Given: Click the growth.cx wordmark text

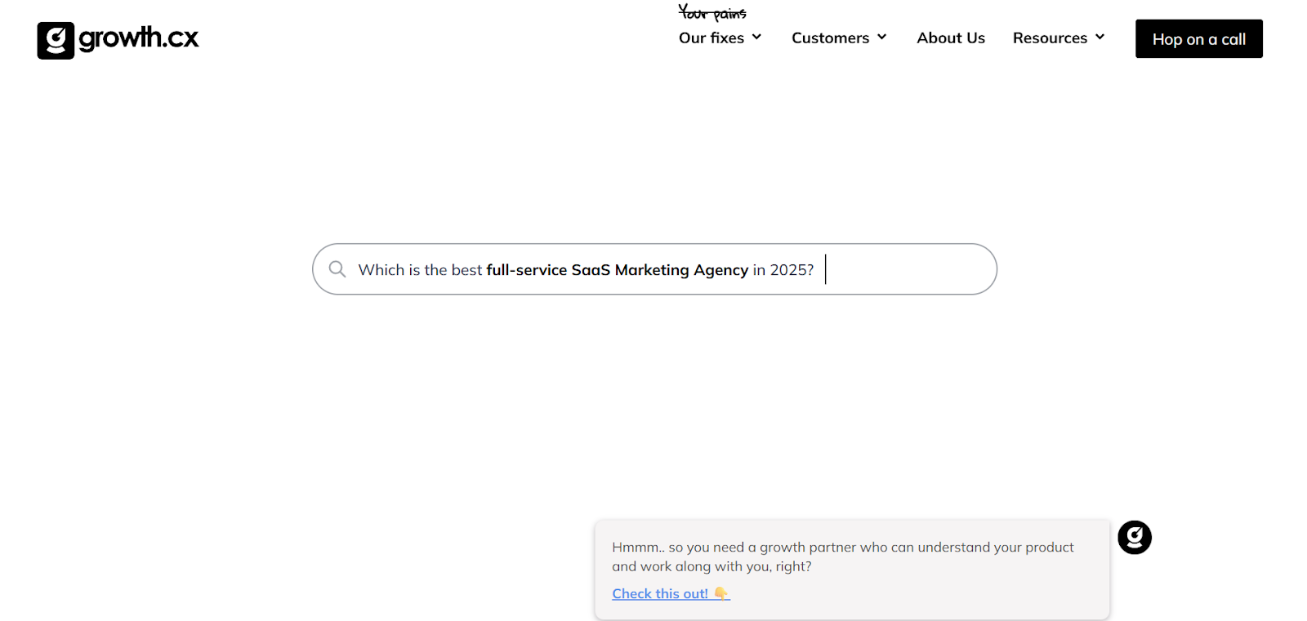Looking at the screenshot, I should [137, 38].
